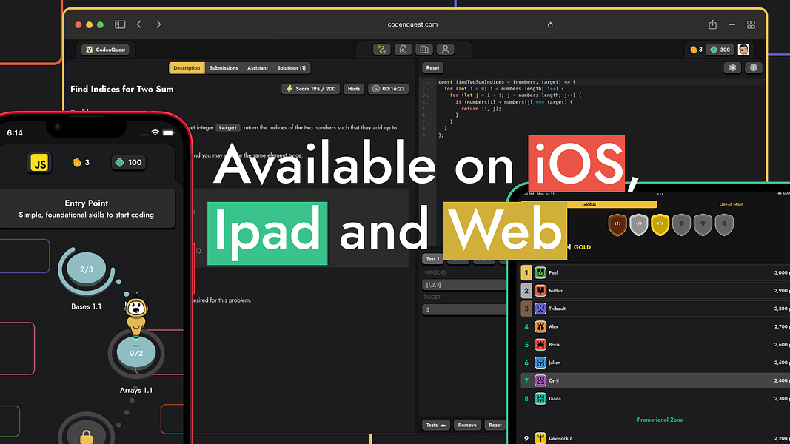Switch to the Assistant tab
Screen dimensions: 790x444
point(258,68)
